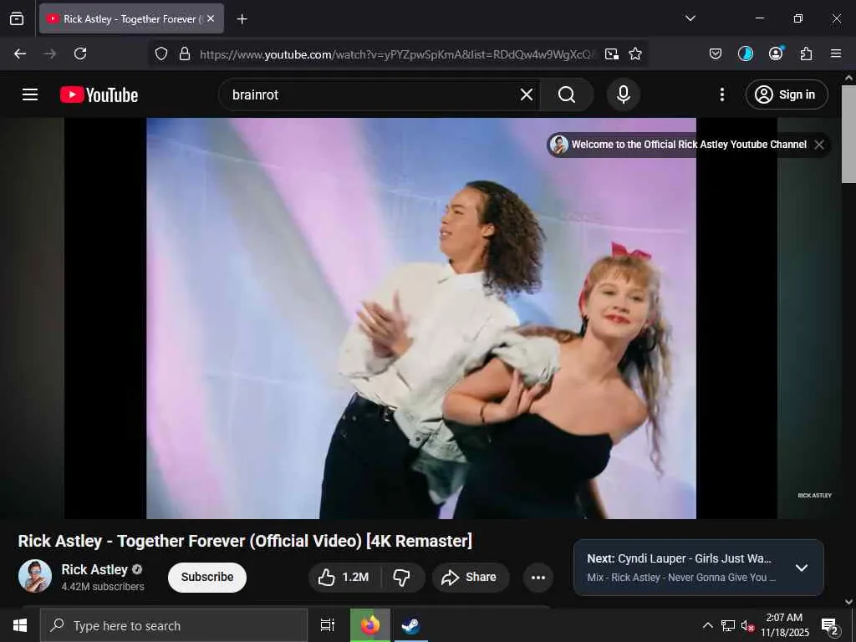Open more actions ellipsis menu
The height and width of the screenshot is (642, 856).
(538, 577)
